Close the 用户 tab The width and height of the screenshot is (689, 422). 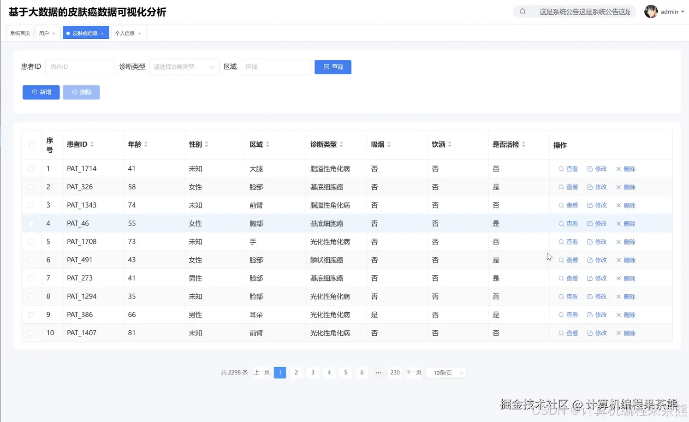54,34
